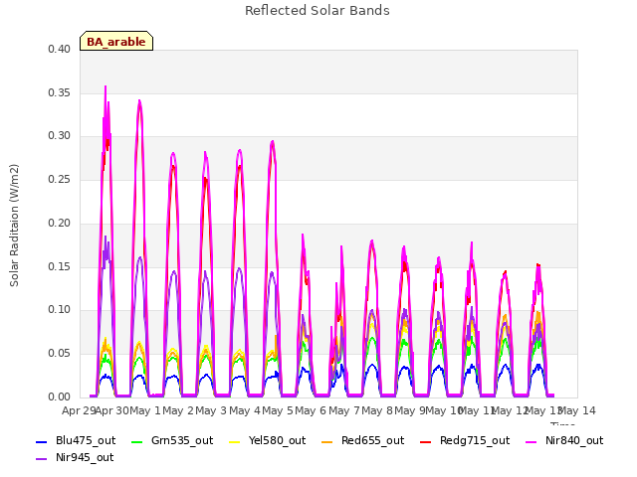Click the May 14 x-axis date label

(577, 411)
